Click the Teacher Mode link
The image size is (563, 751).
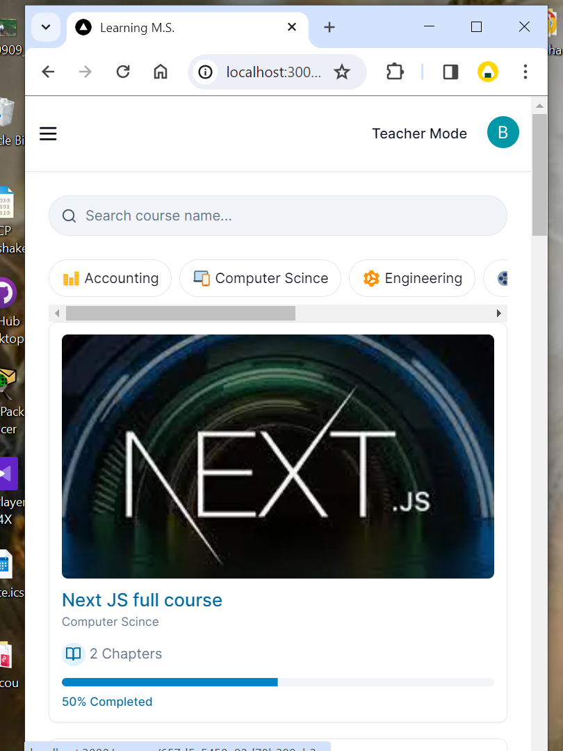419,134
